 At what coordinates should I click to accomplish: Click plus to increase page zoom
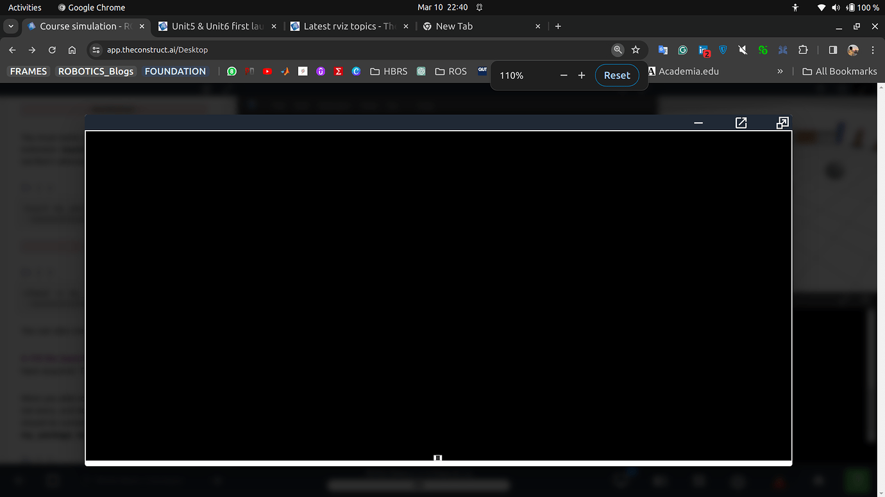pos(582,75)
